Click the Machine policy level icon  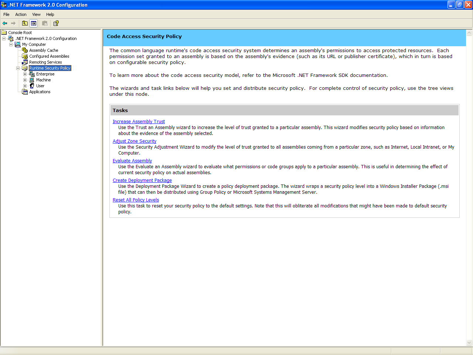tap(32, 80)
